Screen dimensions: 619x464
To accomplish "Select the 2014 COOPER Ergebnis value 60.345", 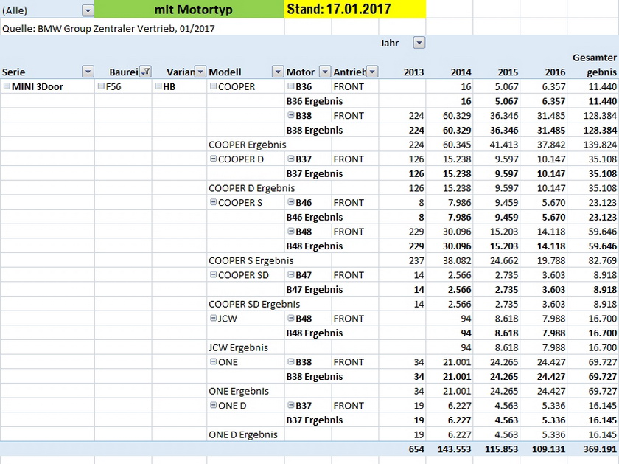I will tap(457, 145).
